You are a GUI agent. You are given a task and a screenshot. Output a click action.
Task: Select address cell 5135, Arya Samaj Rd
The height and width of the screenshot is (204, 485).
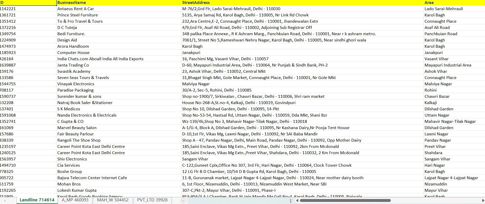[x=302, y=15]
